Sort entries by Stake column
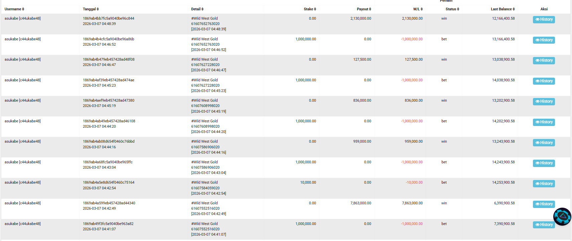The image size is (572, 241). 310,9
